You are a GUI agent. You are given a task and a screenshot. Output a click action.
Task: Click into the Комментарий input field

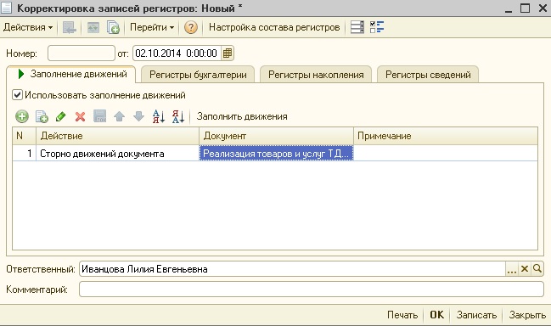point(312,289)
